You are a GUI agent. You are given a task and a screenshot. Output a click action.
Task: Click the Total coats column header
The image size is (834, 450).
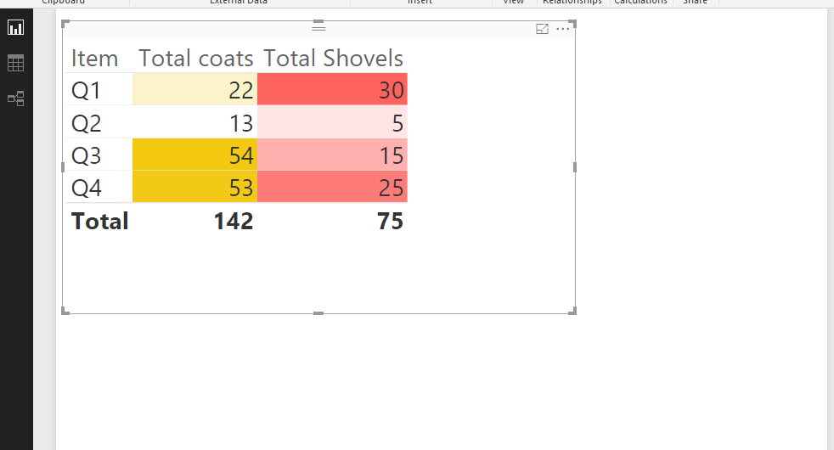[195, 58]
